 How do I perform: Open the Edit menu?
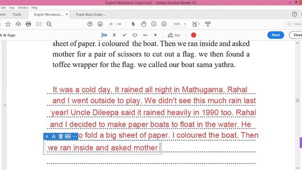(3, 8)
